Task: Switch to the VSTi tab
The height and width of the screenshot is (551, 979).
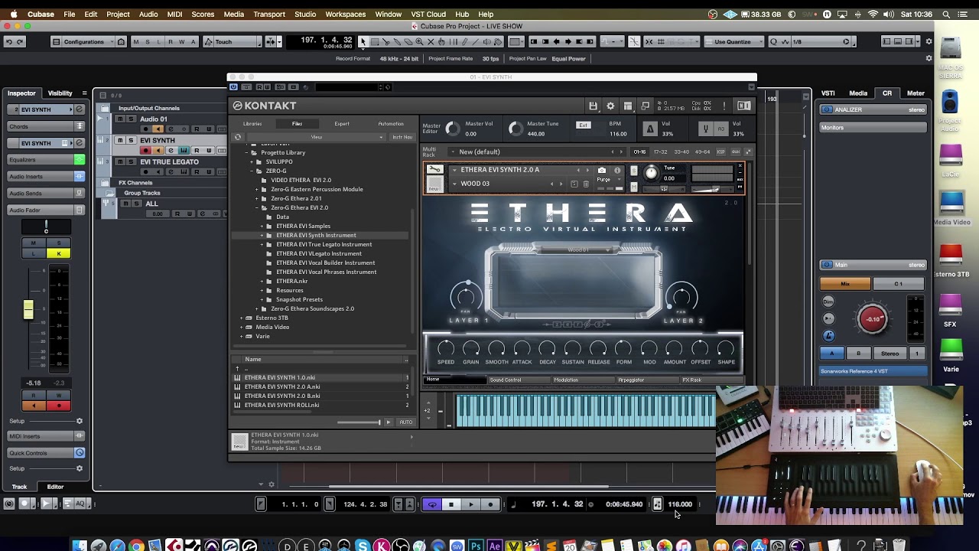Action: [x=828, y=93]
